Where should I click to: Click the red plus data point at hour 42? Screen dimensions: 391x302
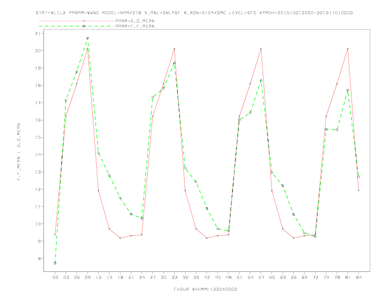(x=207, y=238)
